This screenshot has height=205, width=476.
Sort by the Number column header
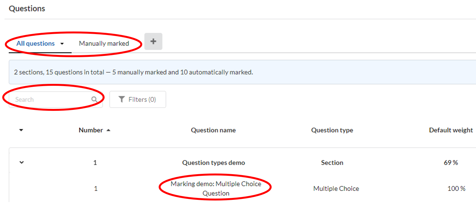click(91, 130)
